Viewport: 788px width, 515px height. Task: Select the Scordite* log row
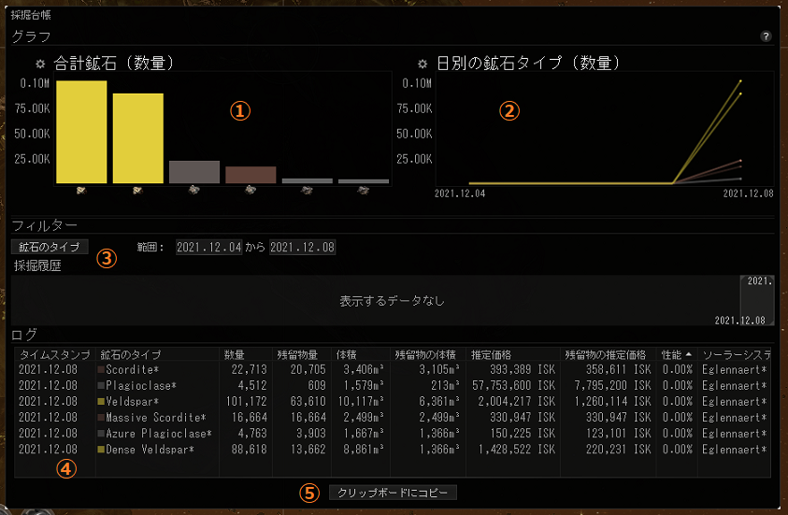coord(393,370)
